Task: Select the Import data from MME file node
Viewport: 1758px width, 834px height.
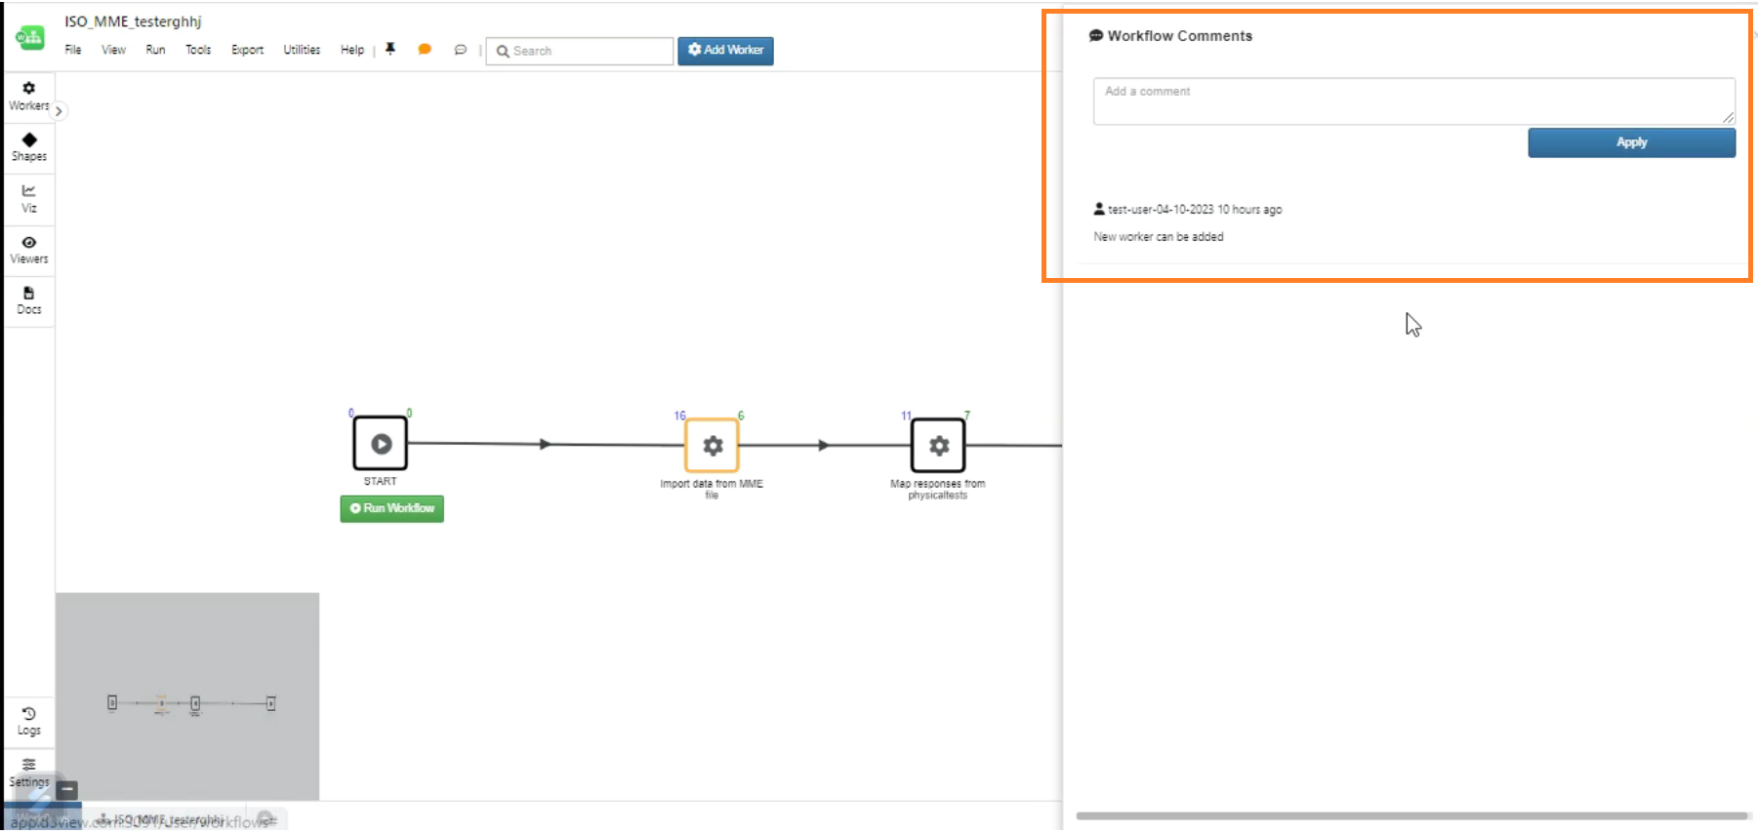Action: (713, 446)
